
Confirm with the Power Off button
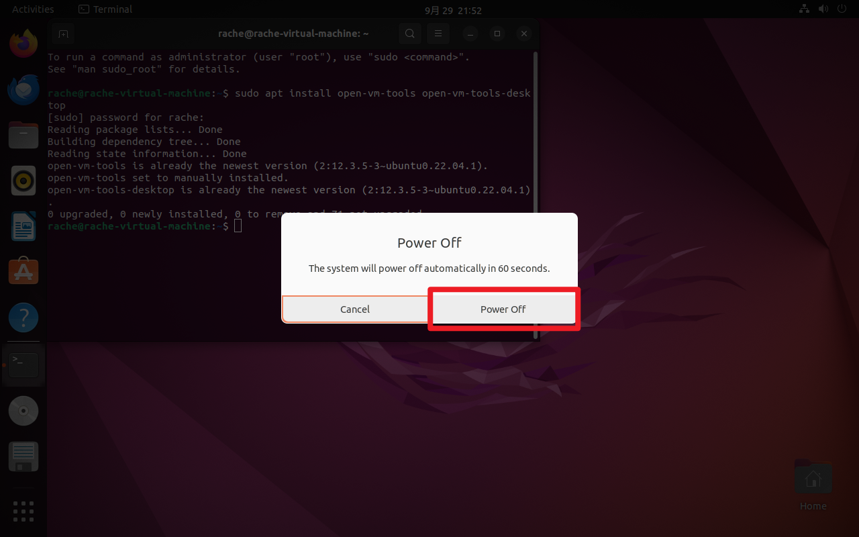[x=503, y=309]
